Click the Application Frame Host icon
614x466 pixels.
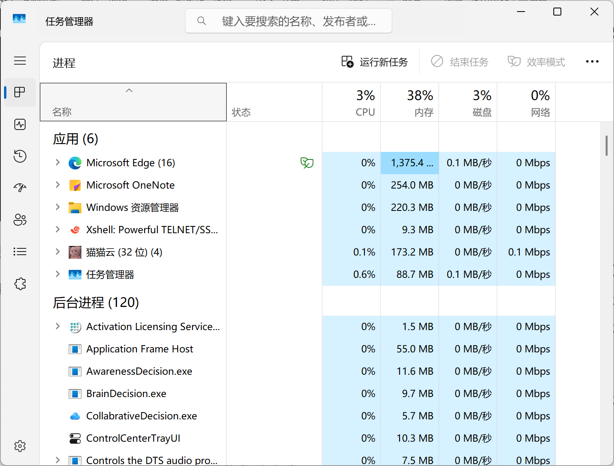(x=75, y=349)
